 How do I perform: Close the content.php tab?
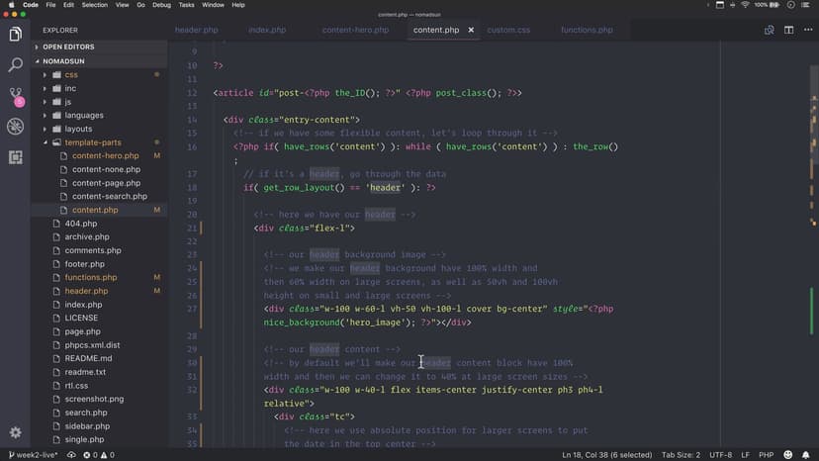point(471,30)
